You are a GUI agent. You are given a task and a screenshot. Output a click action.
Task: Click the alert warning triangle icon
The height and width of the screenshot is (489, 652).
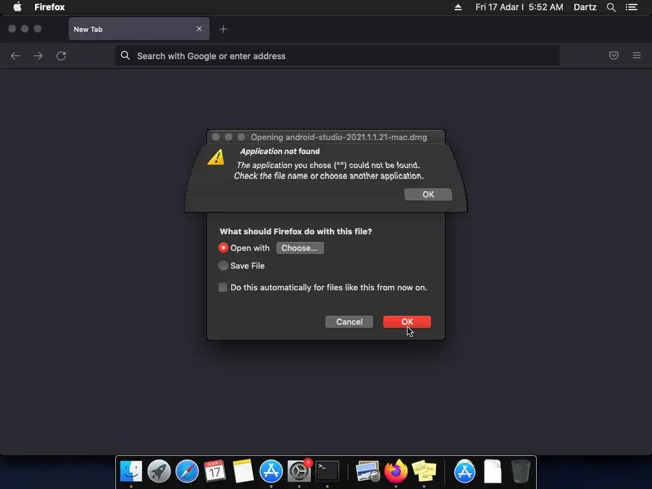pos(216,157)
